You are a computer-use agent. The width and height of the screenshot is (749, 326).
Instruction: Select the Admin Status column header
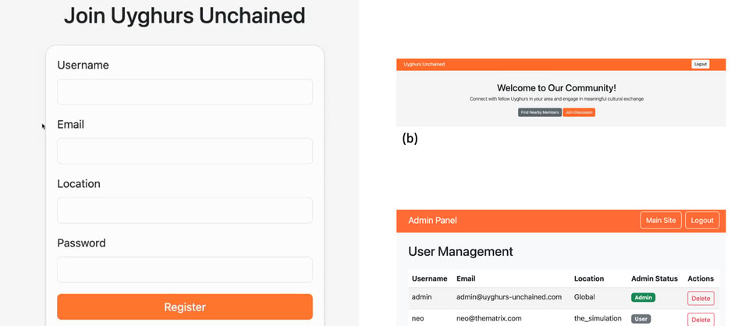coord(654,278)
